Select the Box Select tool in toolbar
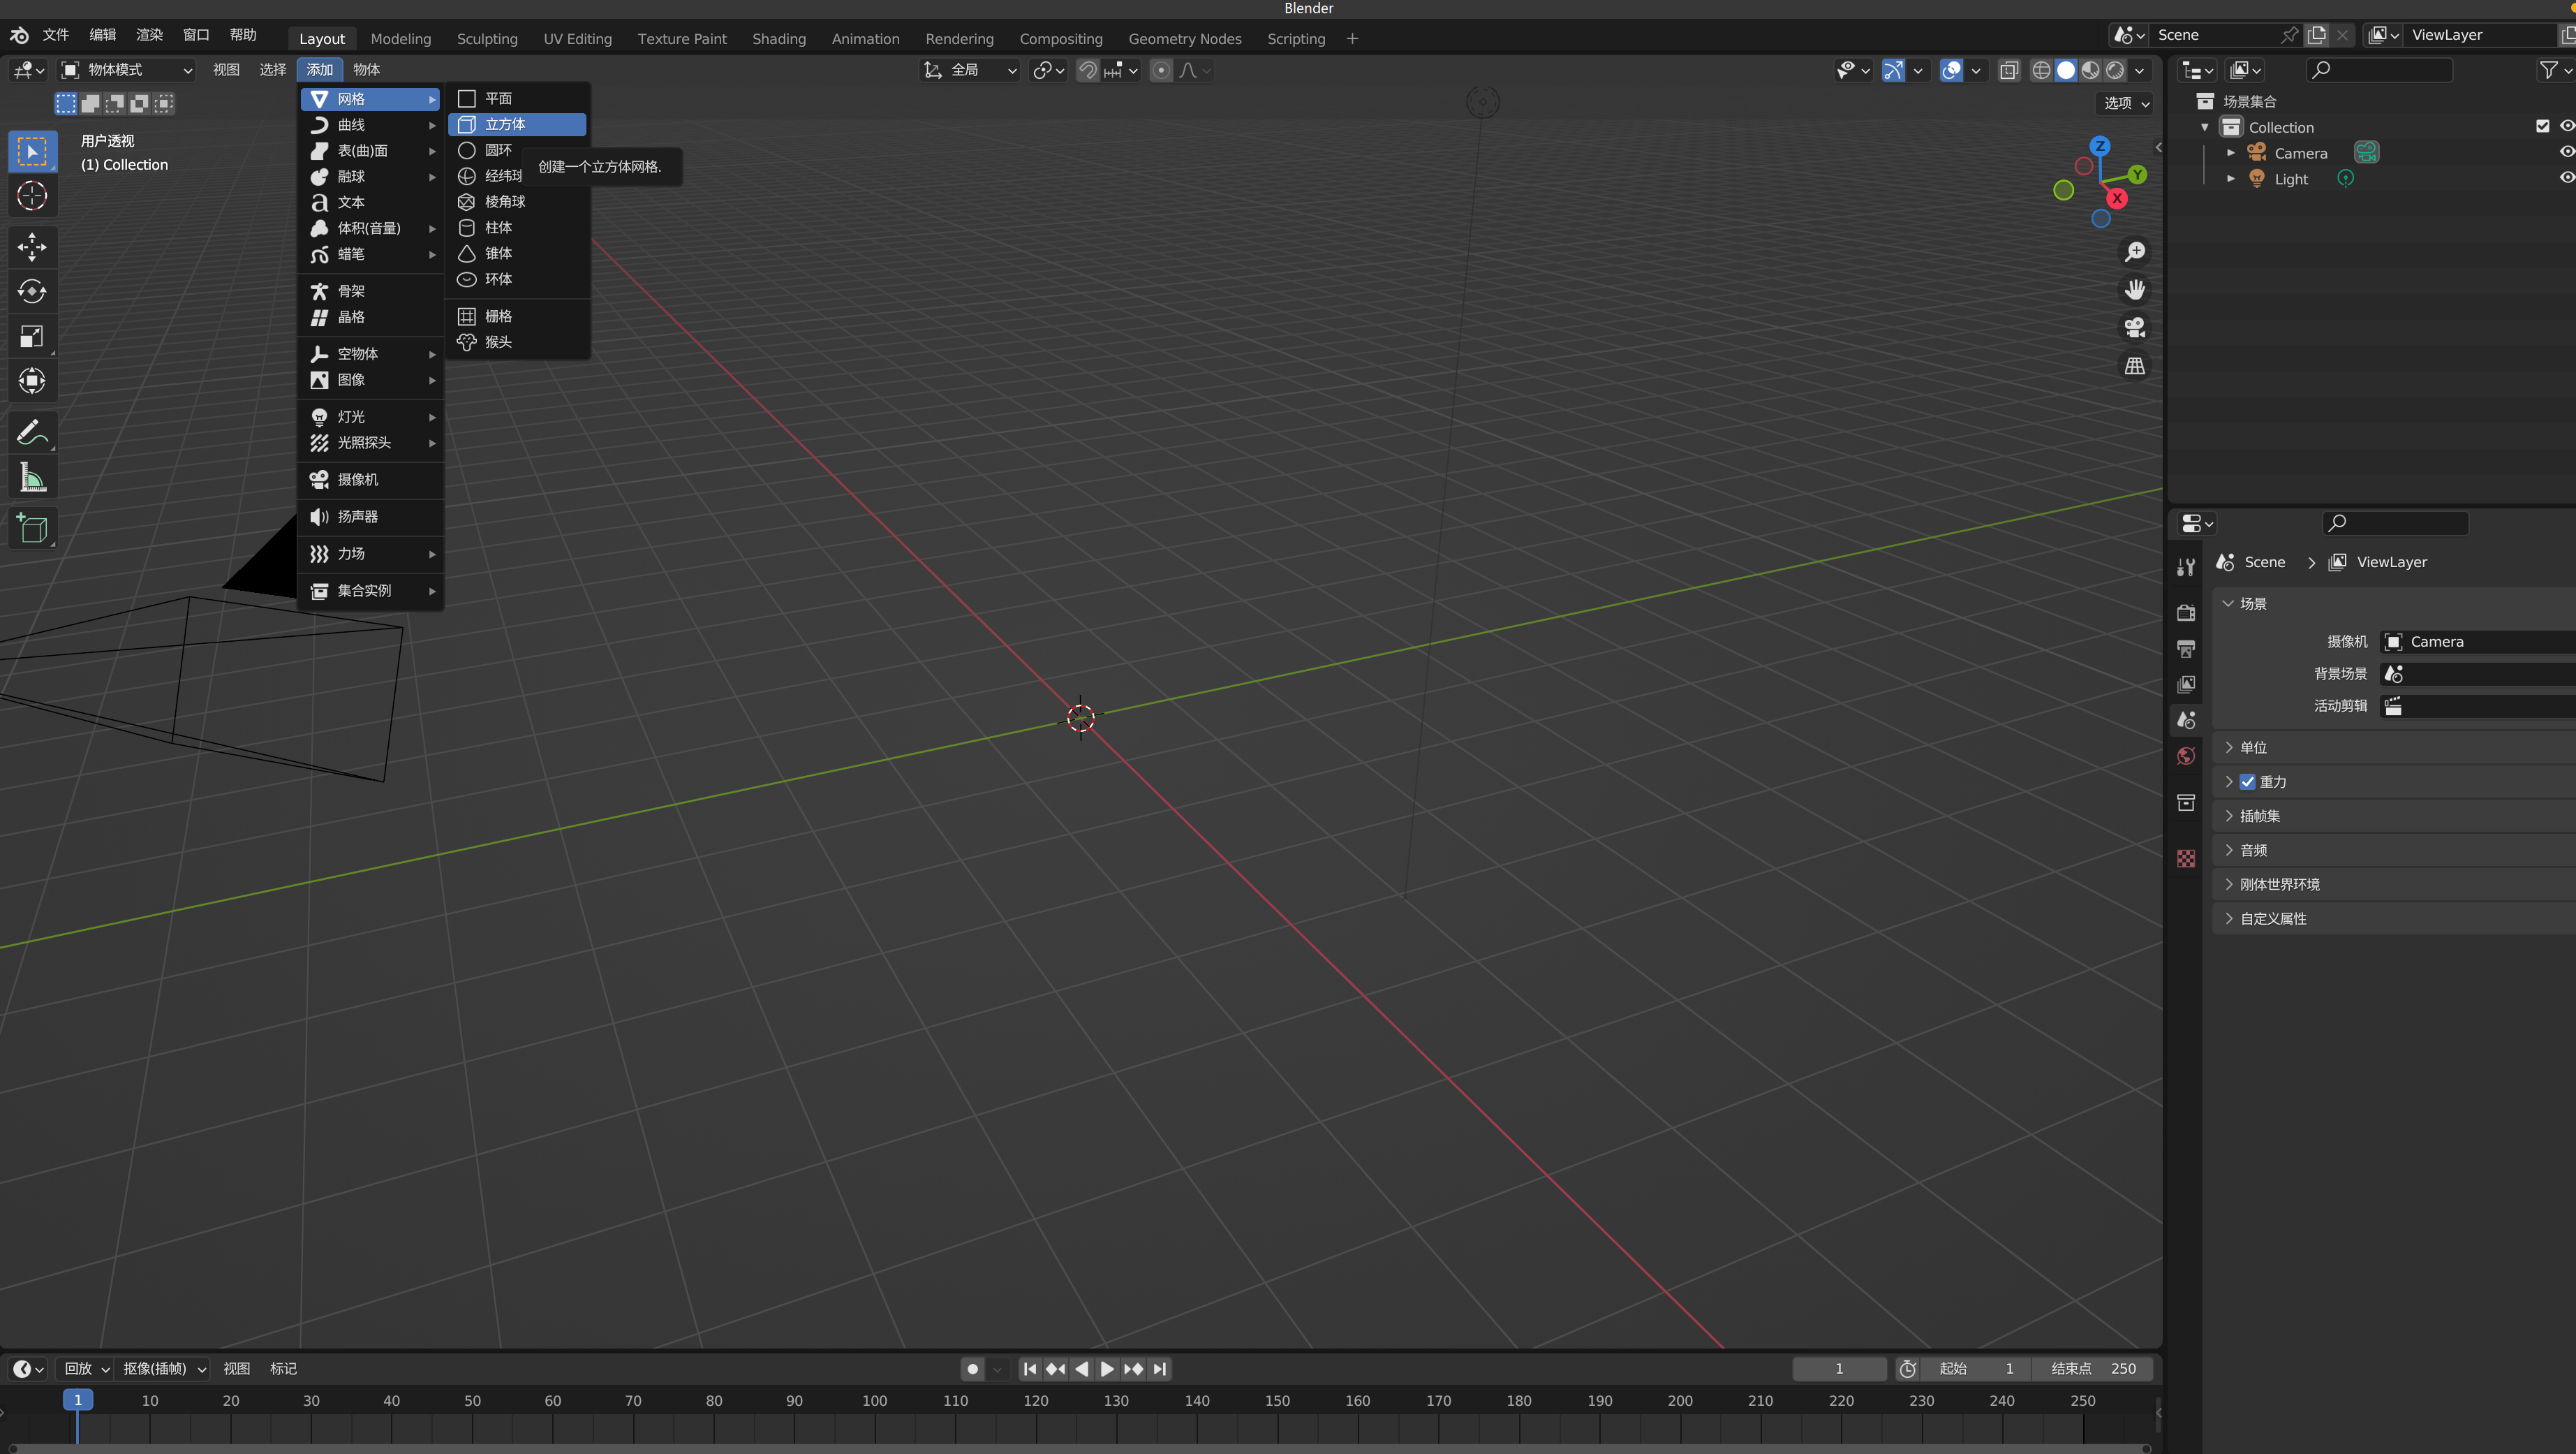The width and height of the screenshot is (2576, 1454). pyautogui.click(x=32, y=151)
